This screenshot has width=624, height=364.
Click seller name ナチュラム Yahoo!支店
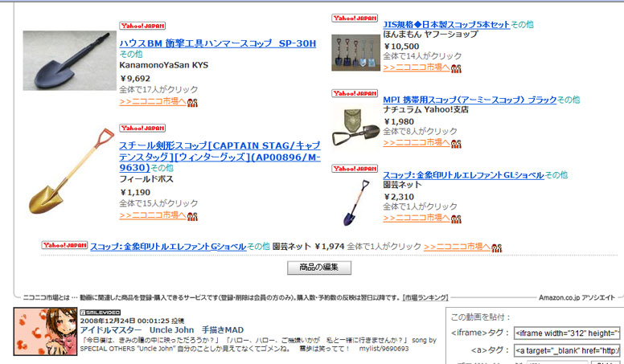pyautogui.click(x=426, y=110)
